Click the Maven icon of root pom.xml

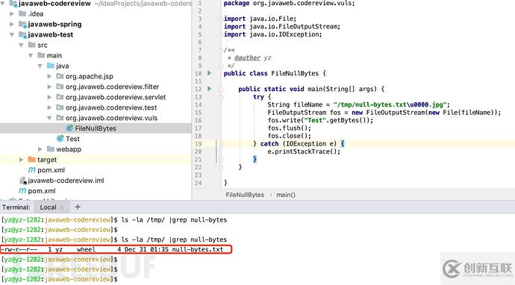(x=22, y=191)
